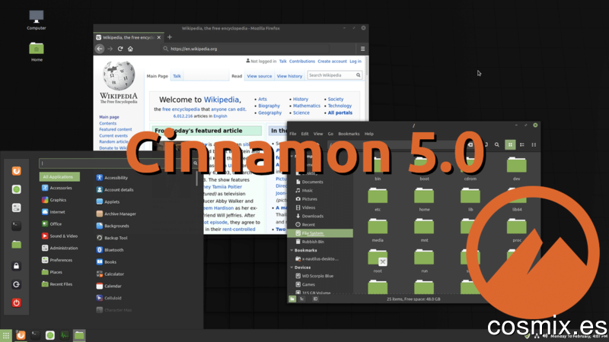Show treeview in sidebar status button
Image resolution: width=609 pixels, height=342 pixels.
click(301, 299)
